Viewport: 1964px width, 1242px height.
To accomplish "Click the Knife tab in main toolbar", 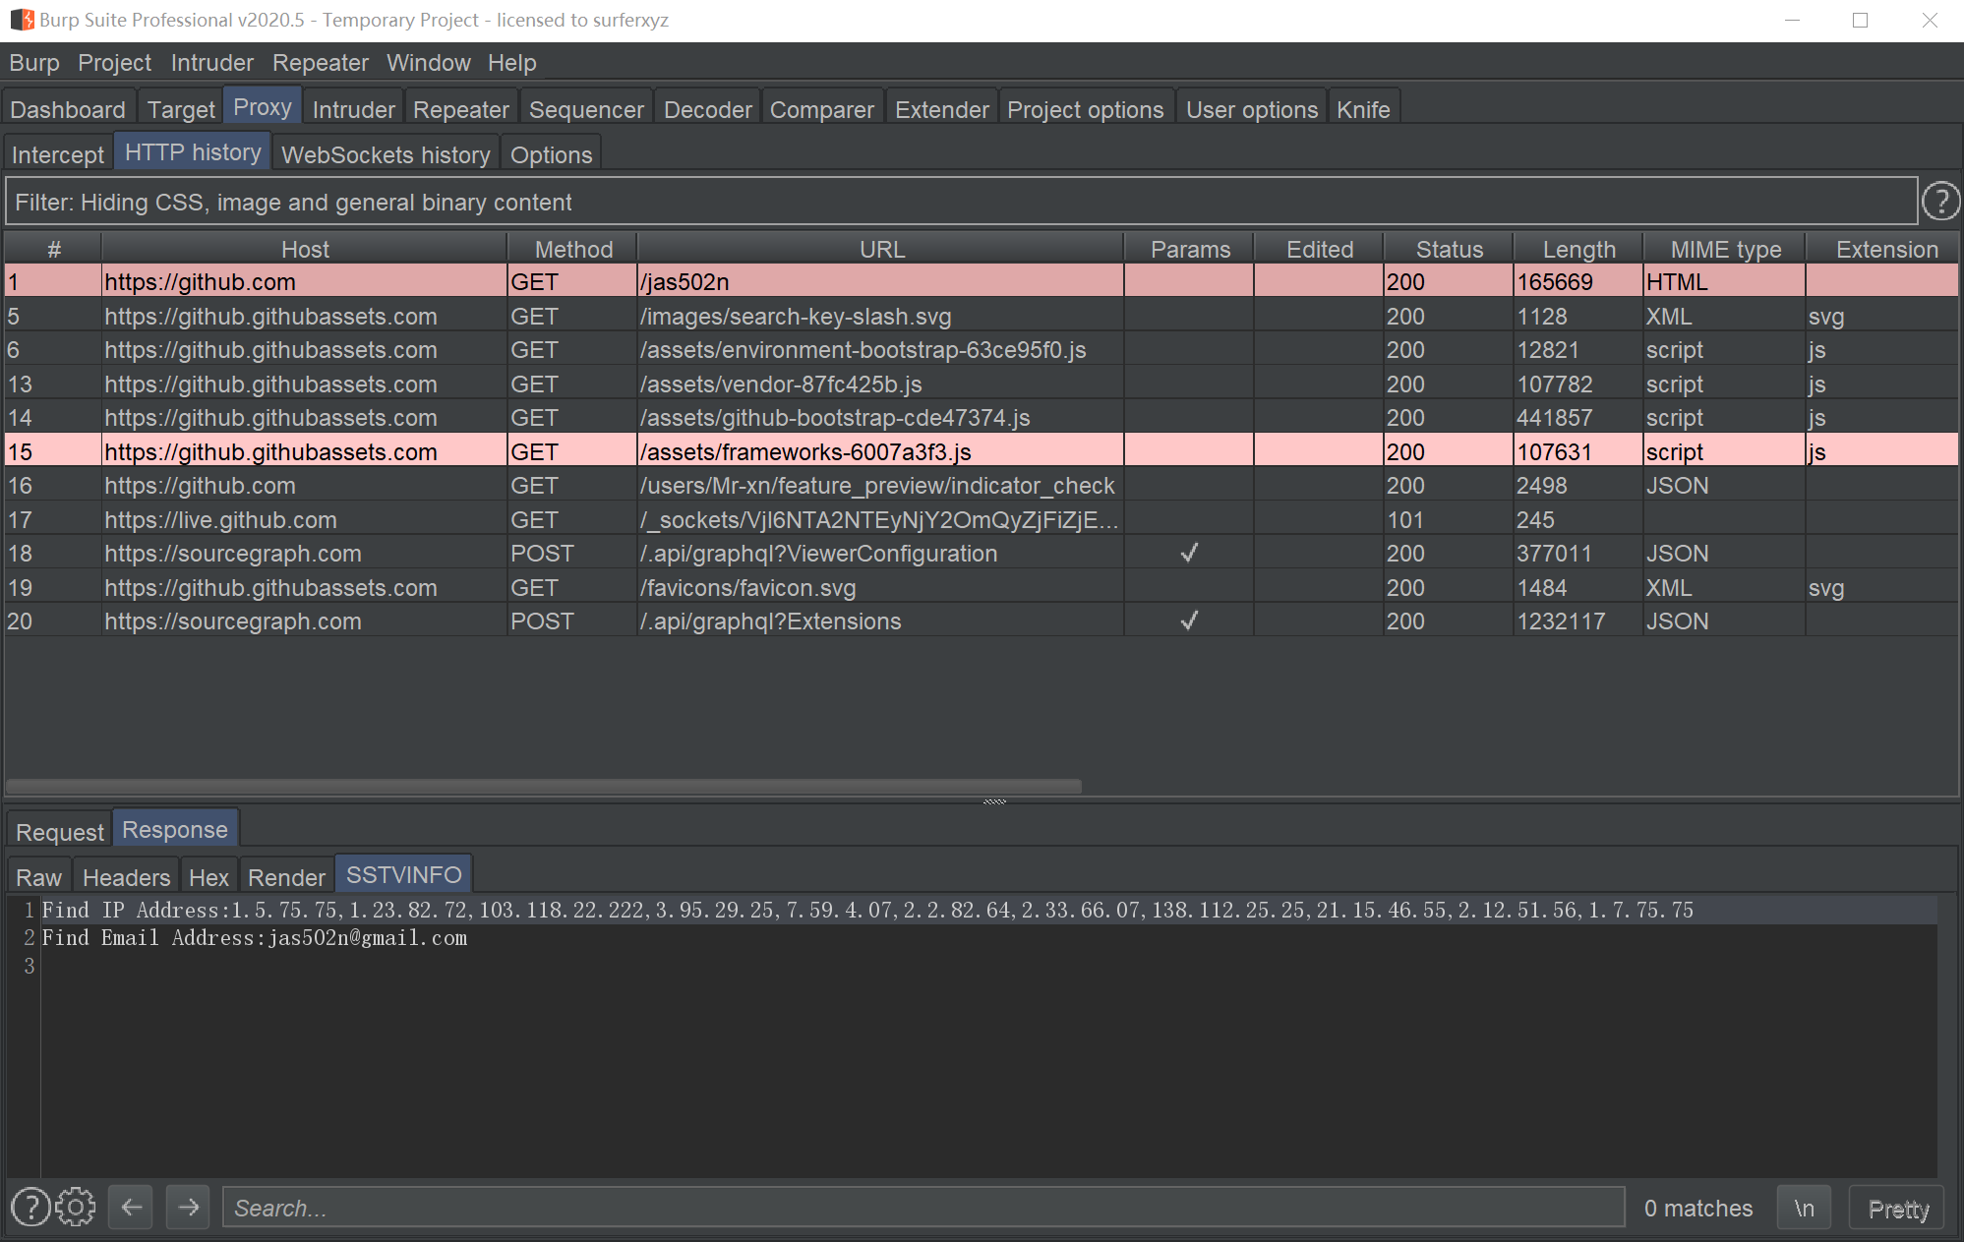I will point(1362,109).
